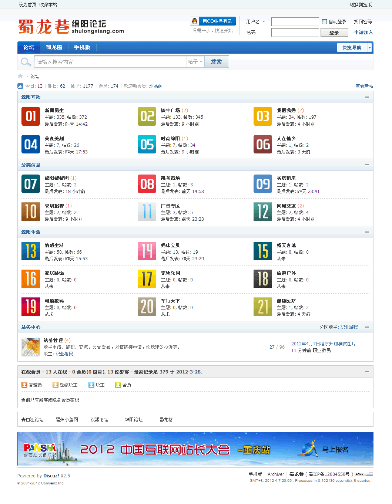Click the home icon in breadcrumb
This screenshot has height=504, width=392.
pos(20,77)
